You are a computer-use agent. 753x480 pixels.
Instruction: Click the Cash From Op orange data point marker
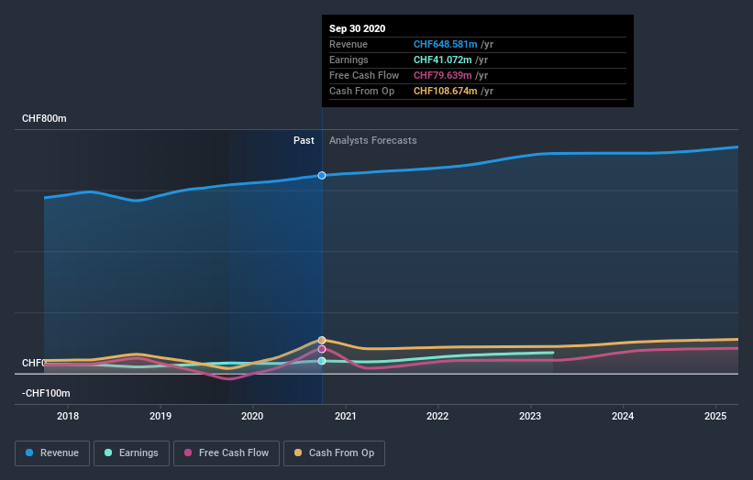click(x=322, y=341)
